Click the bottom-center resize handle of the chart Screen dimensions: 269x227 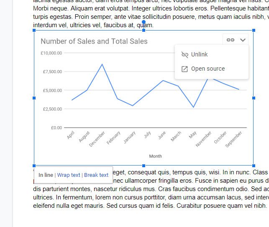click(144, 166)
